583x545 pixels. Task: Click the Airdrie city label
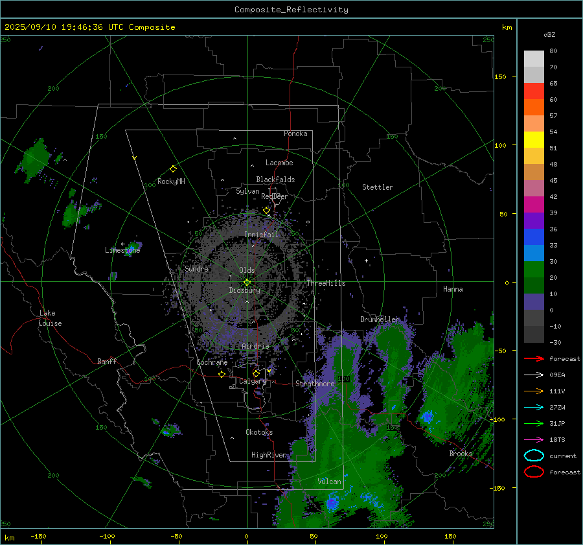pyautogui.click(x=255, y=346)
